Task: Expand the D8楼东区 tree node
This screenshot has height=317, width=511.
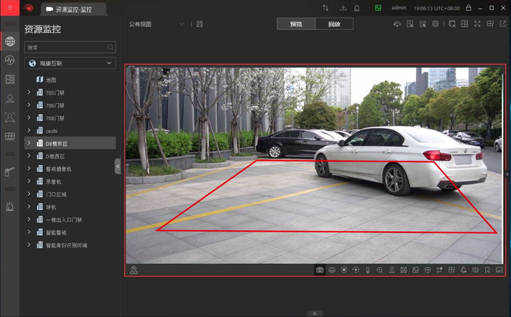Action: [x=29, y=143]
